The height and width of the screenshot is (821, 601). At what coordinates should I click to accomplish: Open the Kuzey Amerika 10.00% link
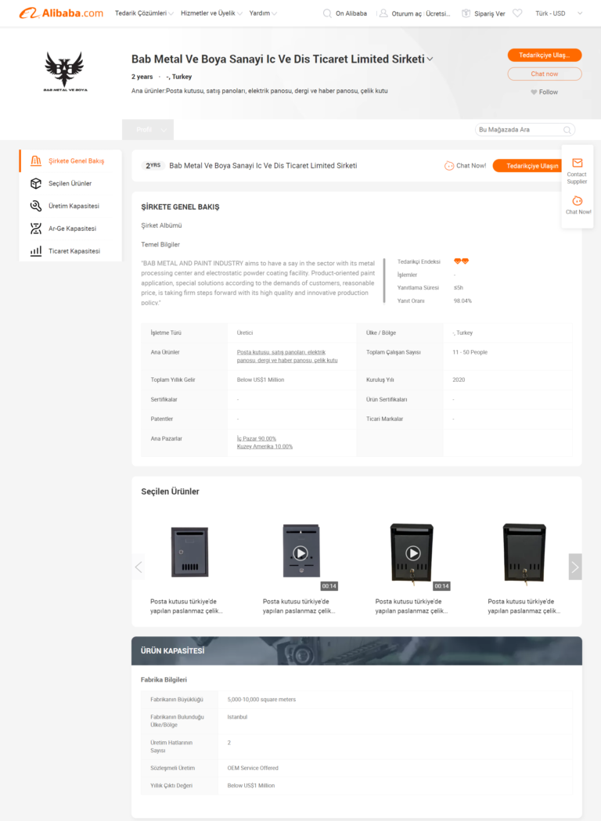265,447
